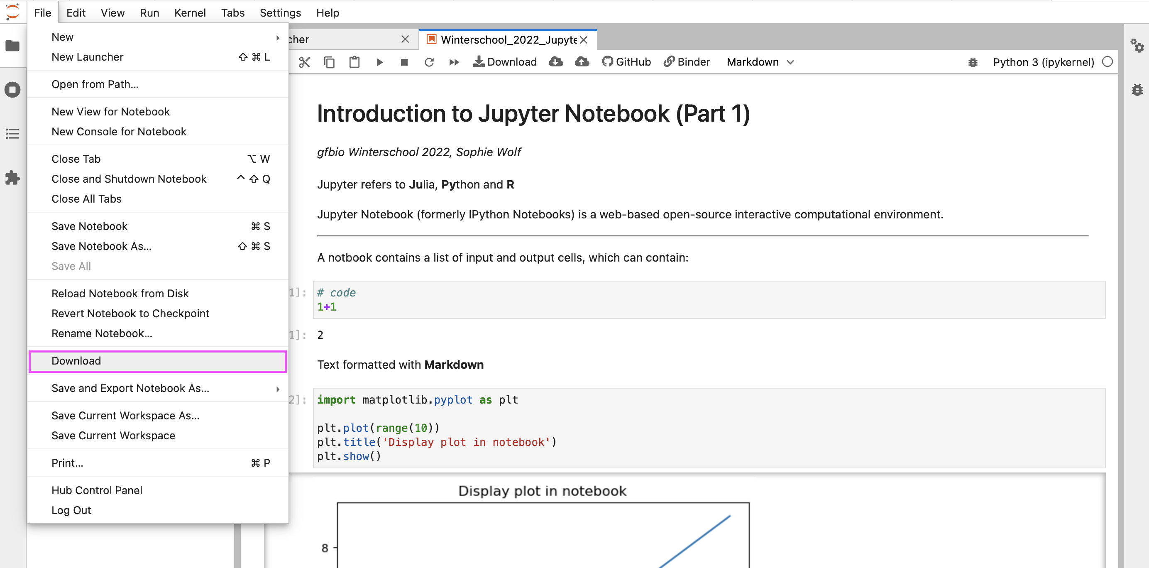Screen dimensions: 1149x568
Task: Click Save Notebook As... entry
Action: [x=158, y=246]
